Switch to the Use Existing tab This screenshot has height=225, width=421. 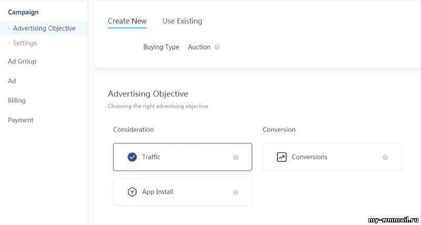[x=182, y=21]
